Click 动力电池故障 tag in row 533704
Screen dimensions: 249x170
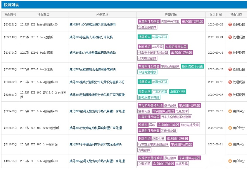(147, 58)
